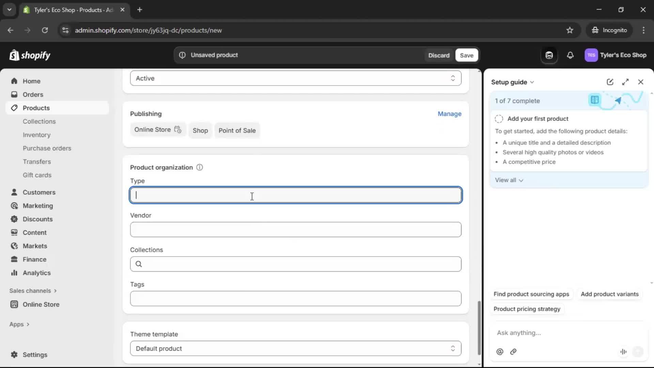Viewport: 654px width, 368px height.
Task: Click the info icon beside Product organization
Action: (200, 167)
